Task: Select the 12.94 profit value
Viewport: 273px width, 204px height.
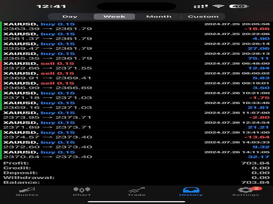Action: [x=259, y=68]
